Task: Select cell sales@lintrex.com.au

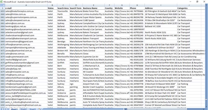Action: [26, 14]
